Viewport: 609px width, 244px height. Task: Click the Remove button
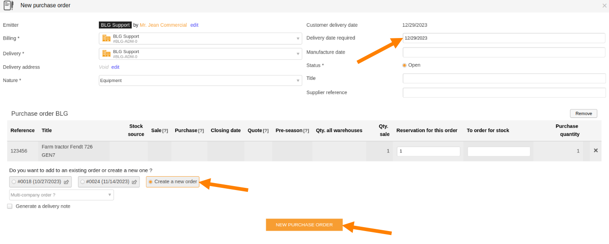(x=583, y=114)
